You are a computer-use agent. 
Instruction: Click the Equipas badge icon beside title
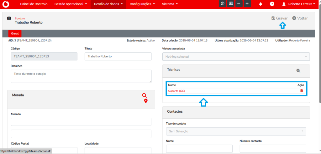click(9, 18)
